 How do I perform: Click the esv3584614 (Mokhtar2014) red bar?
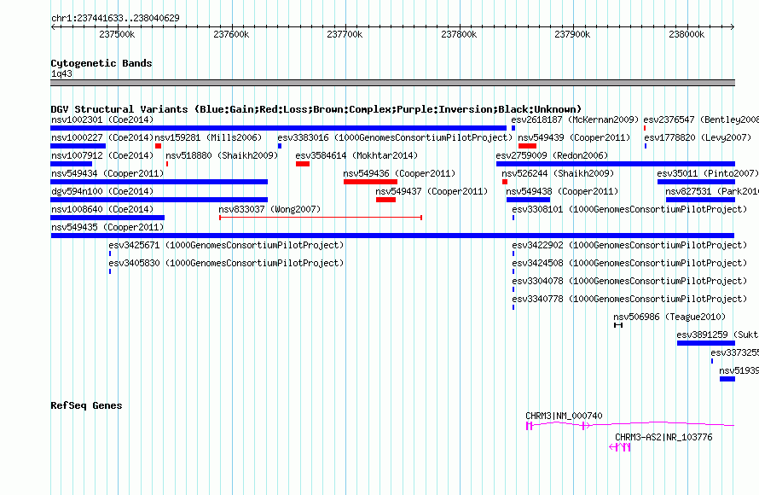[x=303, y=164]
